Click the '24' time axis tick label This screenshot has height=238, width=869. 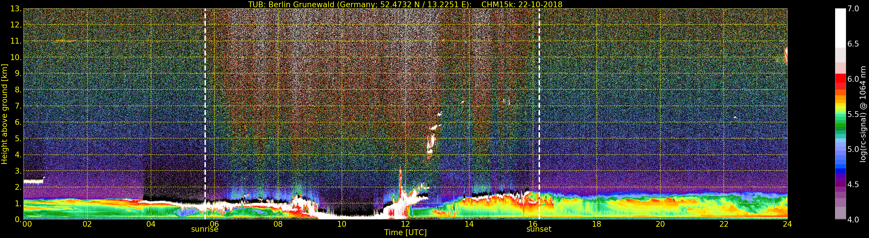coord(787,224)
